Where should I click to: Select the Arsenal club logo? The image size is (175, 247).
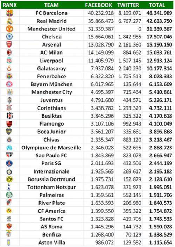[x=9, y=44]
